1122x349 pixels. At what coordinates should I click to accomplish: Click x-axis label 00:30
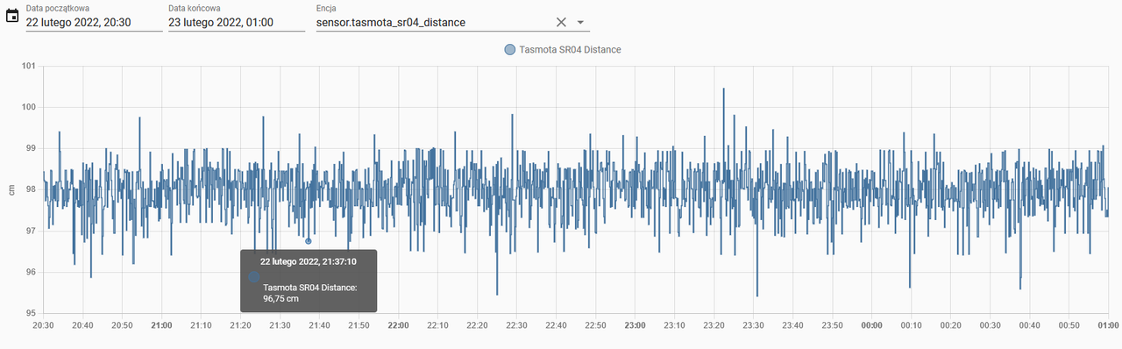click(991, 325)
